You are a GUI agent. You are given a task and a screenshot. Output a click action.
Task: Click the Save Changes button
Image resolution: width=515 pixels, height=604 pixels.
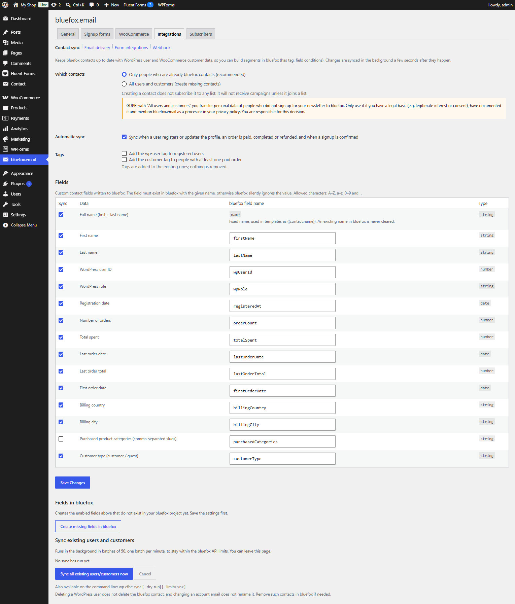click(x=73, y=483)
